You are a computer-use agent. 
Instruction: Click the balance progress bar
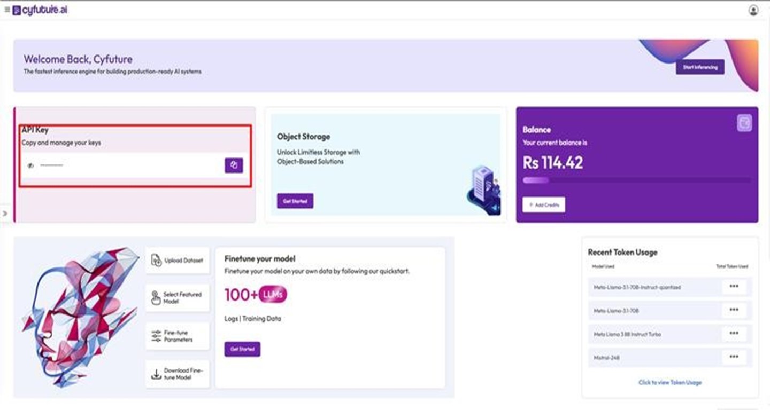[x=636, y=180]
